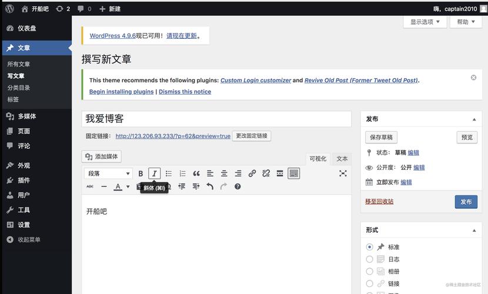This screenshot has width=488, height=294.
Task: Expand the 显示选项 screen options
Action: tap(425, 22)
